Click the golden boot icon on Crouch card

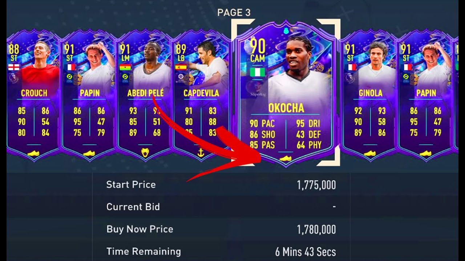[x=33, y=153]
